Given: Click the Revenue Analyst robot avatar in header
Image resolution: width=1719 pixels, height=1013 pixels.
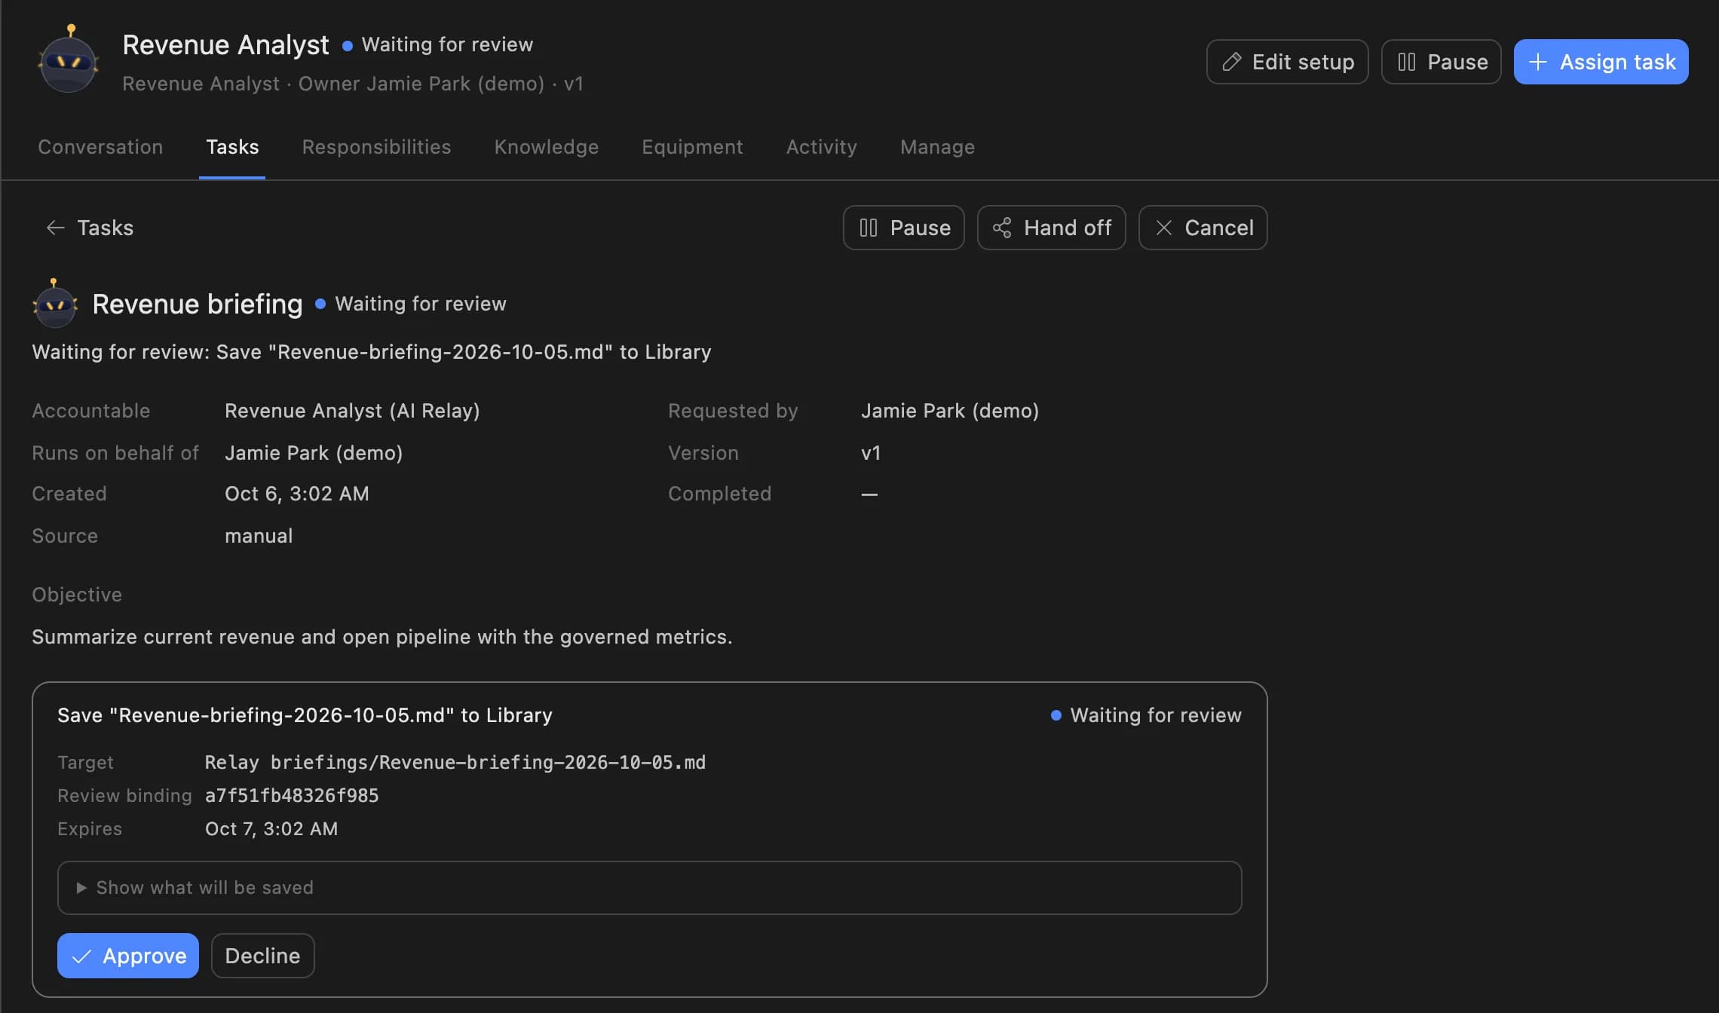Looking at the screenshot, I should pos(69,60).
